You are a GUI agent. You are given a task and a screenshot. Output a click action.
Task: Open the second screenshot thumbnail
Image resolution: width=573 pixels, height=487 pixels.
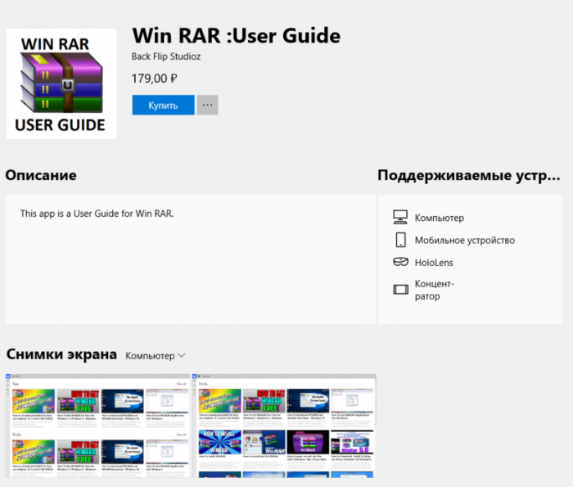[x=284, y=426]
